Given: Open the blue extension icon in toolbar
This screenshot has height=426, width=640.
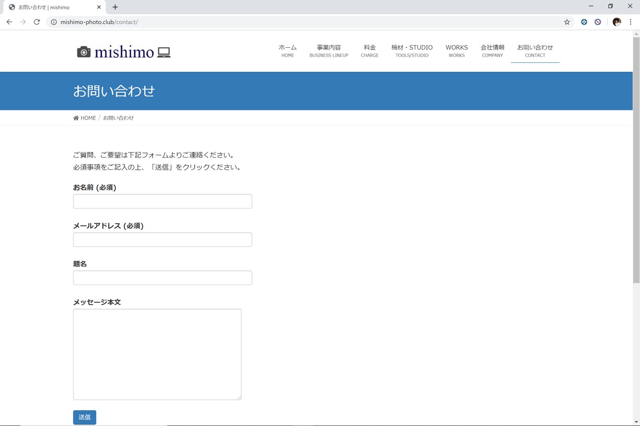Looking at the screenshot, I should [584, 22].
